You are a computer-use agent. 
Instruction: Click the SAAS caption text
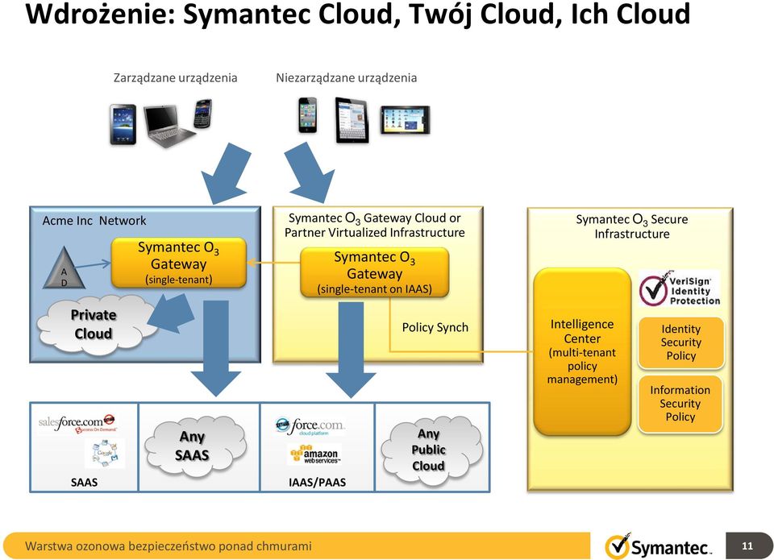click(x=84, y=482)
